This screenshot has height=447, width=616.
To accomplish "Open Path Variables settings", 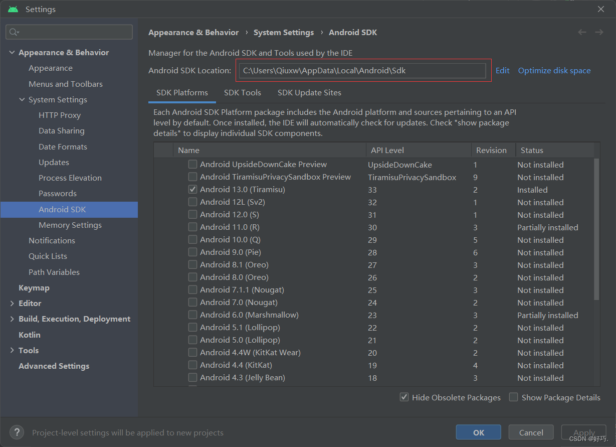I will (x=54, y=272).
